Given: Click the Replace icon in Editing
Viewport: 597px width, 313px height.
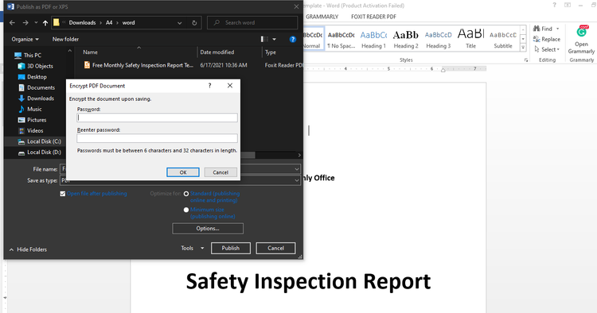Looking at the screenshot, I should [x=537, y=39].
